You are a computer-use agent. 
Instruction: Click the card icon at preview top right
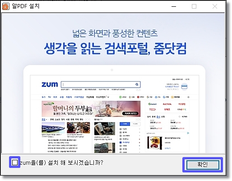pyautogui.click(x=184, y=87)
